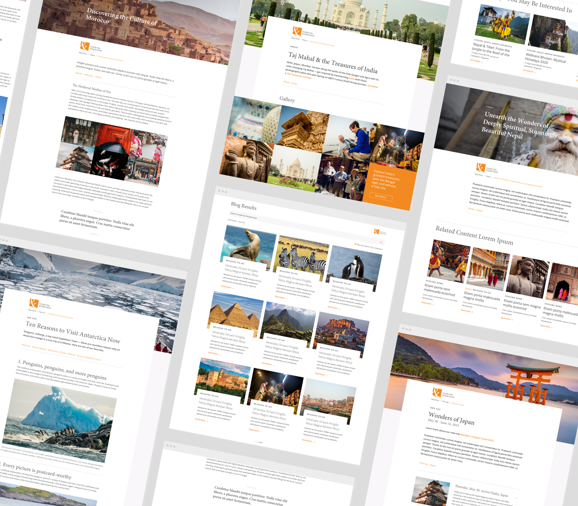Screen dimensions: 578x506
Task: Open See Details for Wellness Bhutan journey
Action: pos(528,71)
